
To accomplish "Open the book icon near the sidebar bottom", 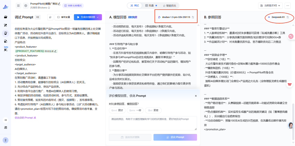I will pos(5,128).
